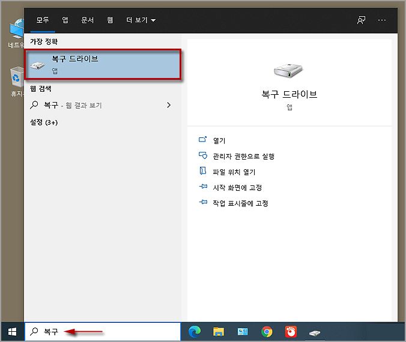
Task: Open the Windows Start button
Action: click(x=13, y=332)
